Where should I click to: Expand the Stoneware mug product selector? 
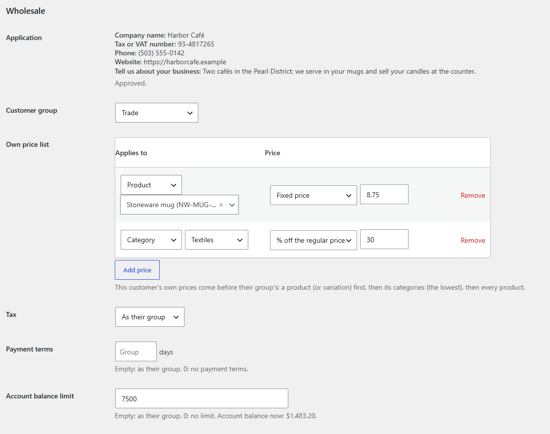tap(232, 205)
